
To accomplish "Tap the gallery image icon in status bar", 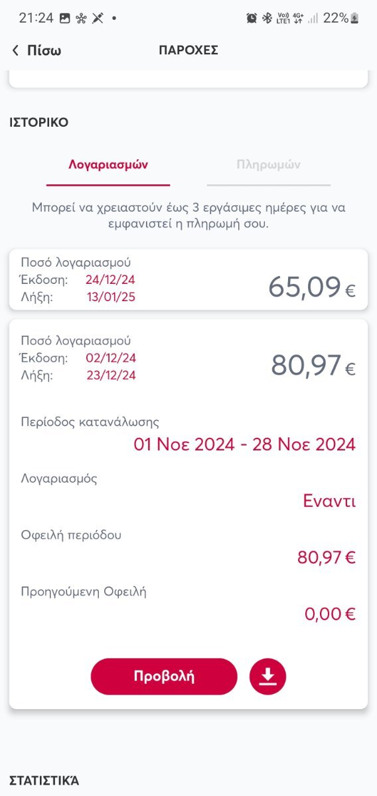I will (65, 18).
